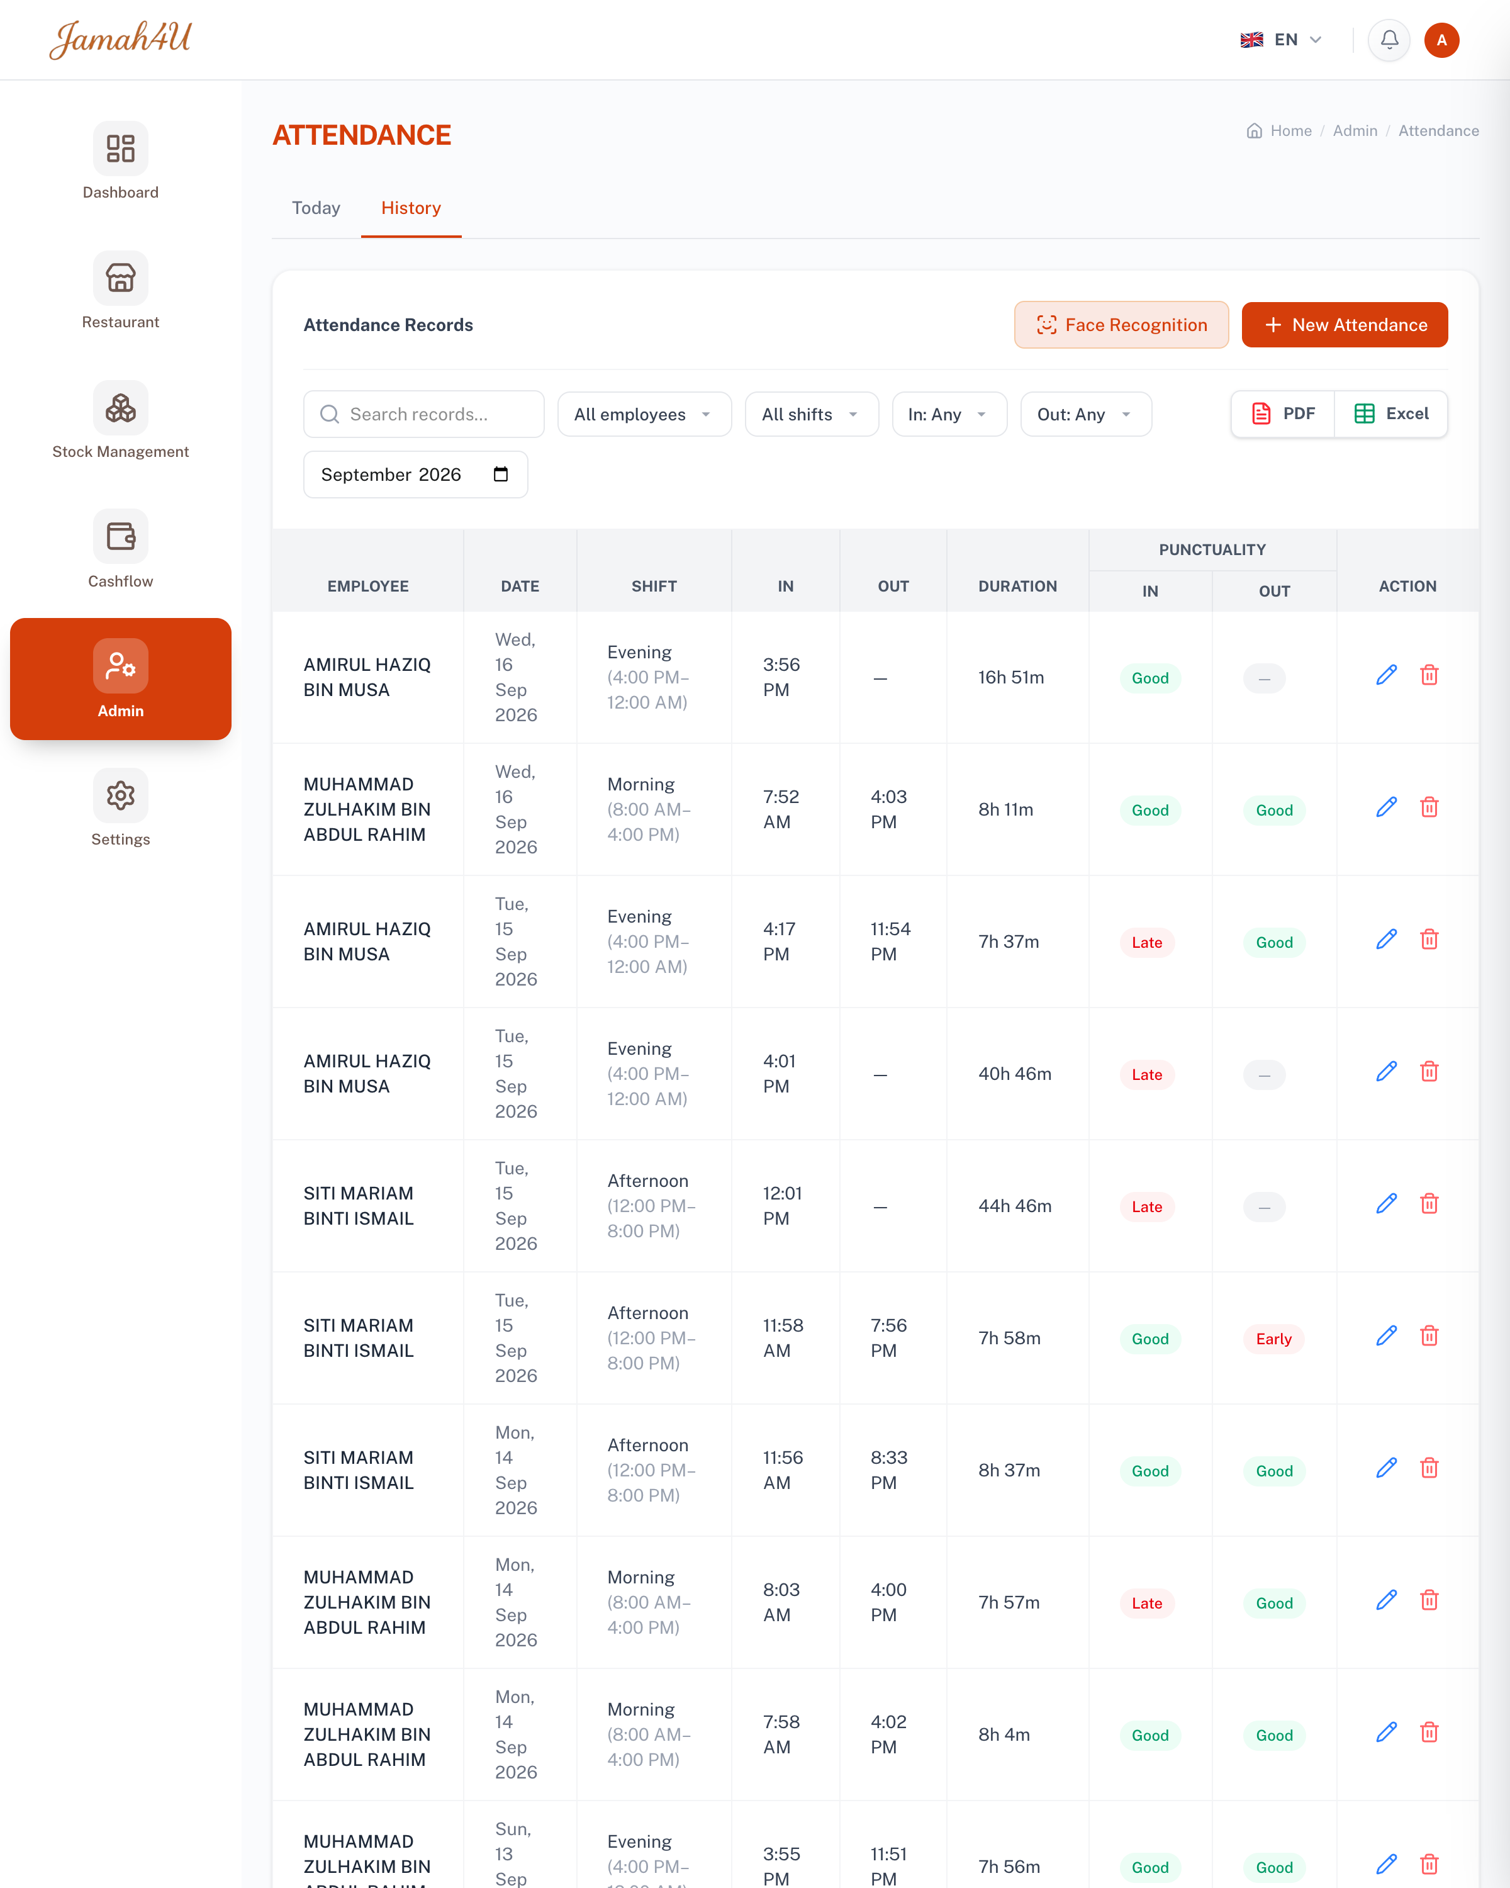Click the calendar icon in September 2026 field
The height and width of the screenshot is (1888, 1510).
pyautogui.click(x=501, y=474)
